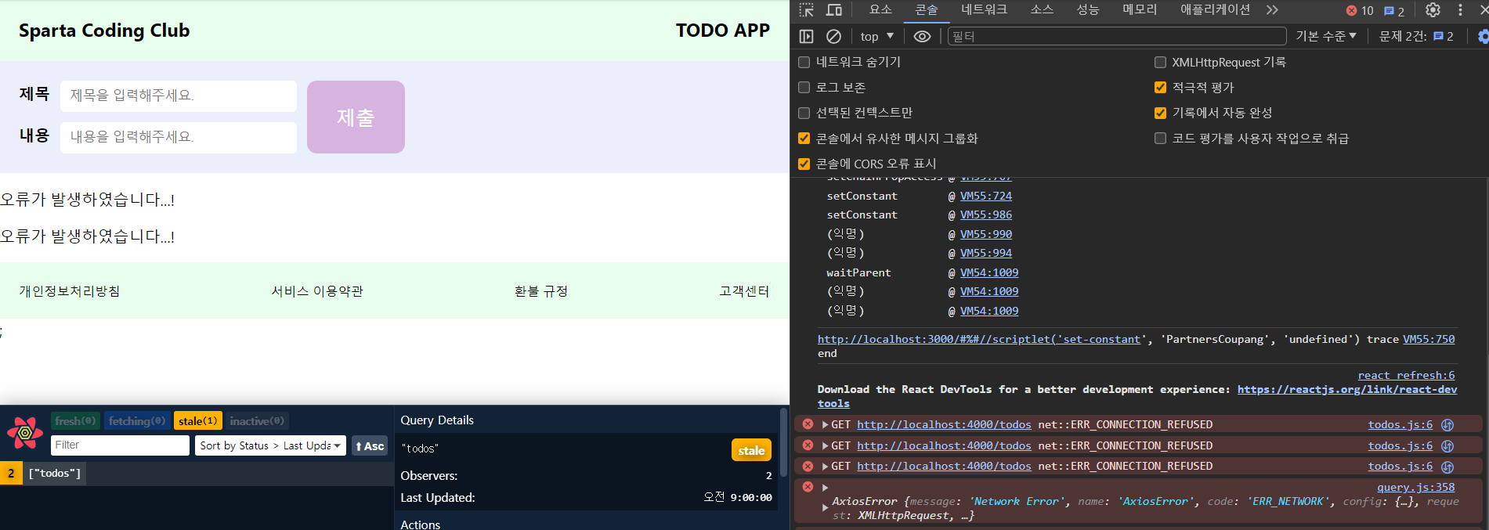Click the red error count badge 10
The width and height of the screenshot is (1489, 530).
(1360, 10)
